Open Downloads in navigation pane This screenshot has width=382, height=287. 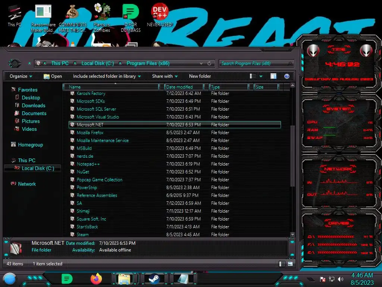(x=33, y=105)
